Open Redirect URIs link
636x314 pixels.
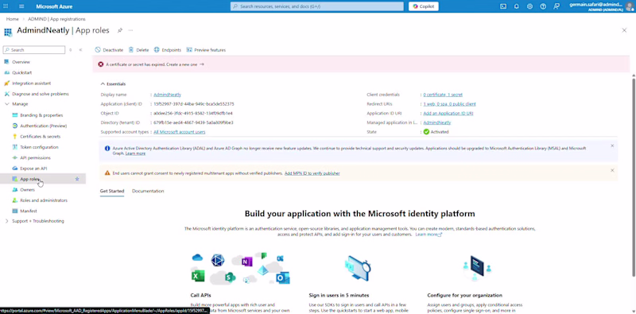(449, 104)
